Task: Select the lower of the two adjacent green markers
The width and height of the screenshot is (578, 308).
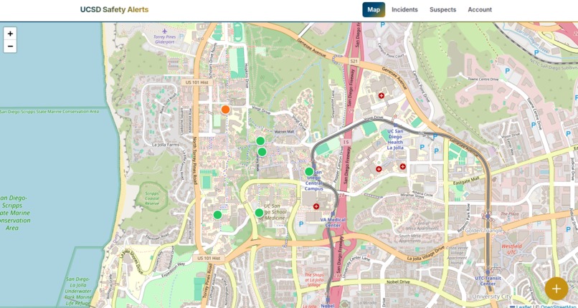Action: (262, 152)
